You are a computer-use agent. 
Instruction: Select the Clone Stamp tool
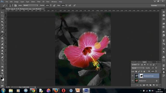click(x=2, y=38)
